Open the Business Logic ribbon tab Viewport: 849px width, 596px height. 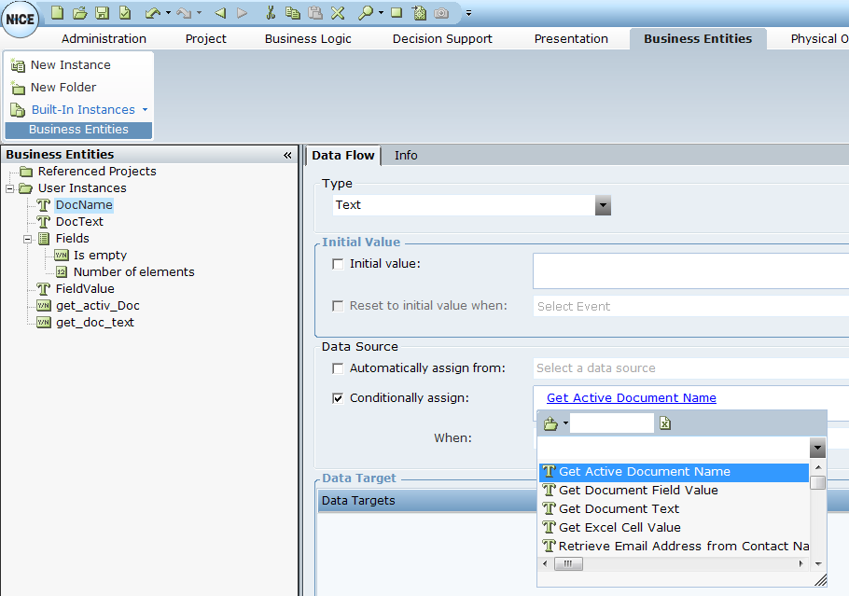[308, 38]
